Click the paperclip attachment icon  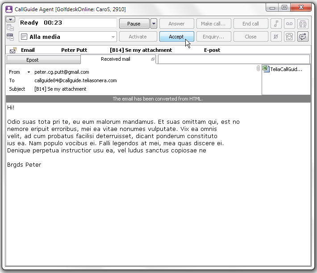click(x=258, y=68)
